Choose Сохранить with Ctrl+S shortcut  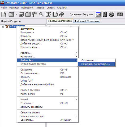coord(48,70)
